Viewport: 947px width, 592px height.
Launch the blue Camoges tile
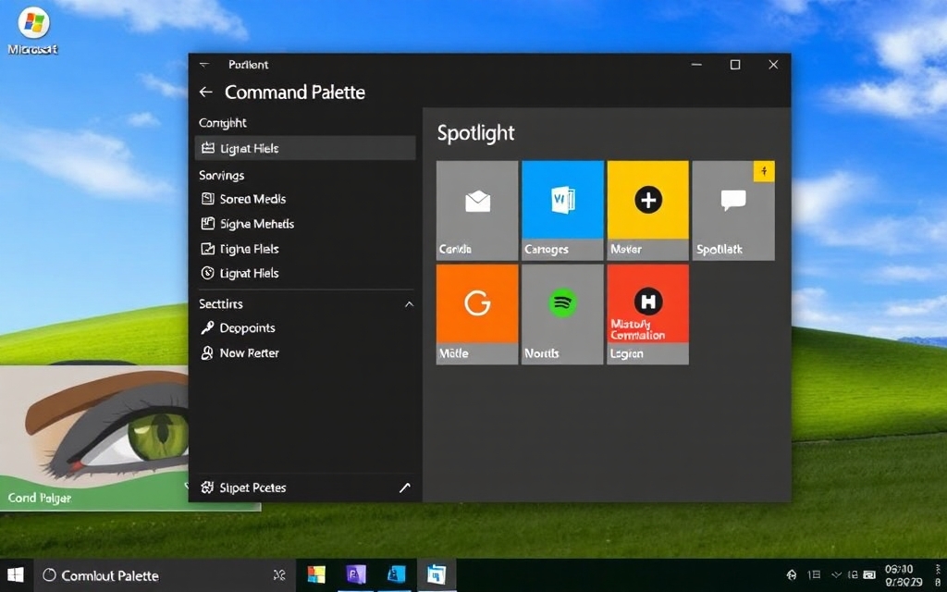pyautogui.click(x=562, y=210)
